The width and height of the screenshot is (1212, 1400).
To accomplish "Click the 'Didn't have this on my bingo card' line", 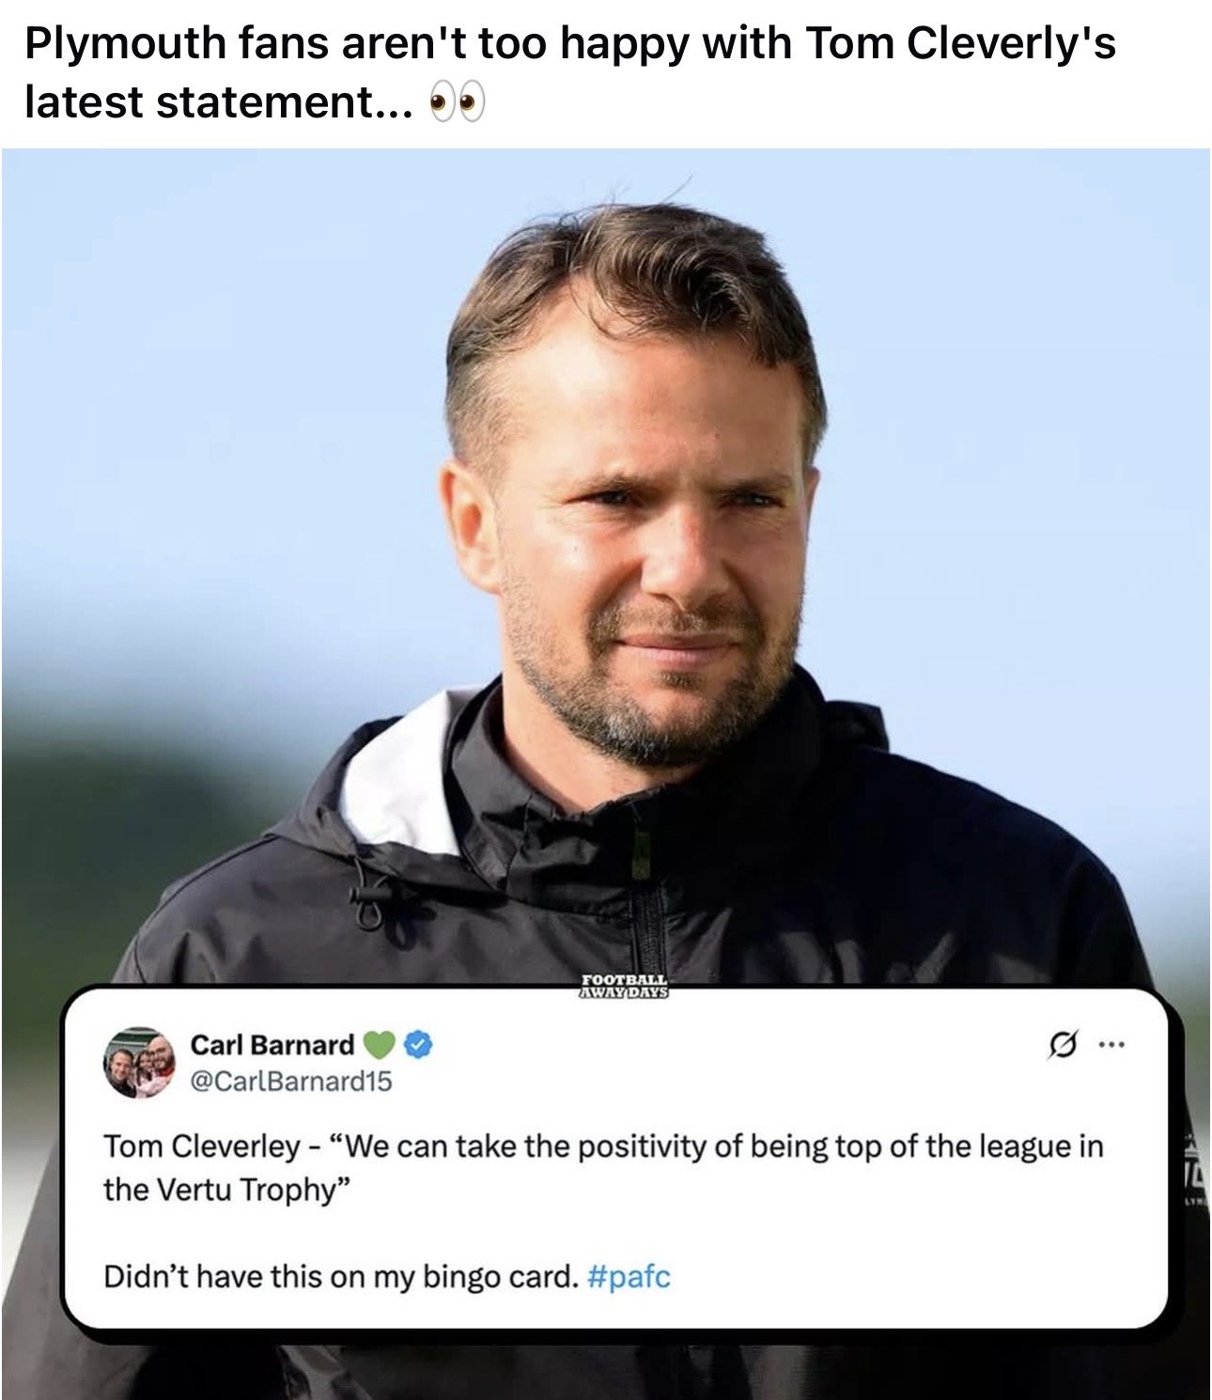I will tap(339, 1277).
